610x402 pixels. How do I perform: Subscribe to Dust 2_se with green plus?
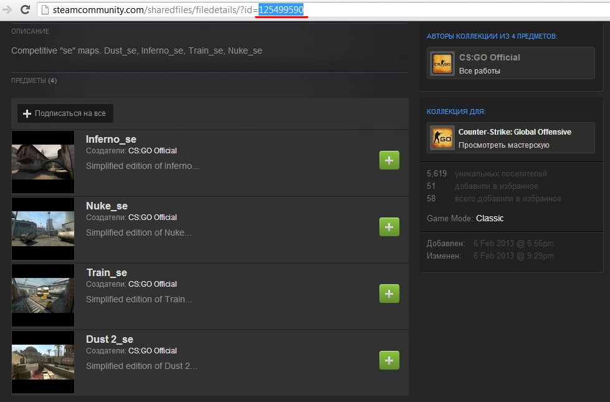[x=389, y=360]
